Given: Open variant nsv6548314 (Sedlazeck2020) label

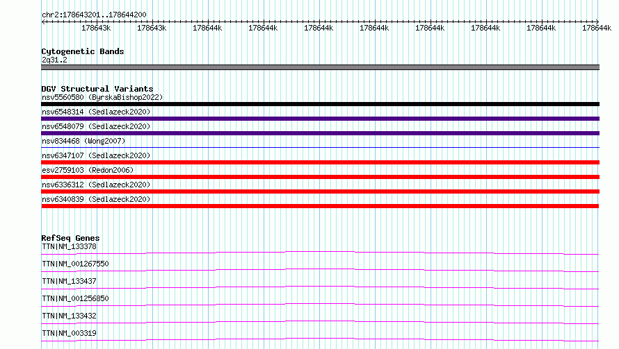Looking at the screenshot, I should [x=96, y=112].
